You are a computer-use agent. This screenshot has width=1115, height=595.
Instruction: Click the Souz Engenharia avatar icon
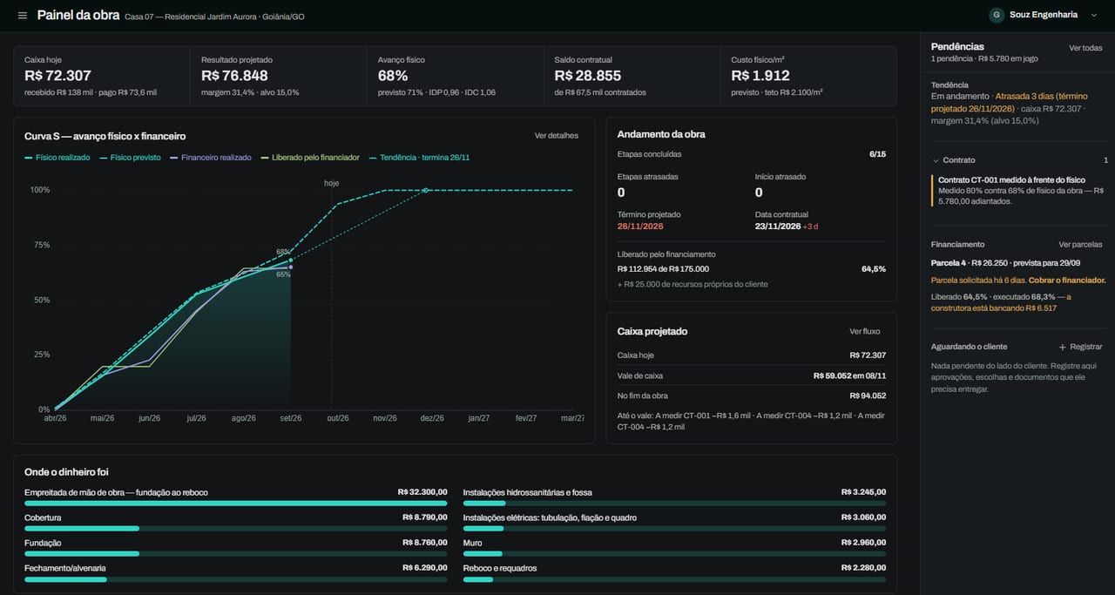point(997,15)
